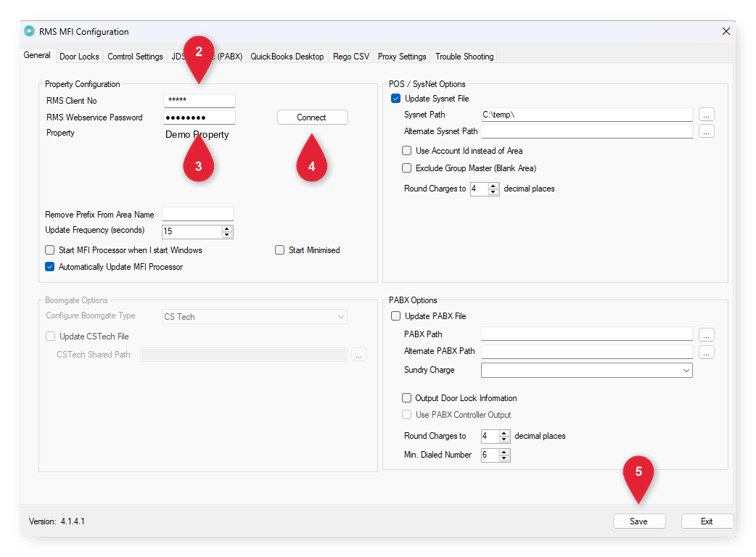Image resolution: width=756 pixels, height=557 pixels.
Task: Click the Min. Dialed Number value field
Action: pos(490,455)
